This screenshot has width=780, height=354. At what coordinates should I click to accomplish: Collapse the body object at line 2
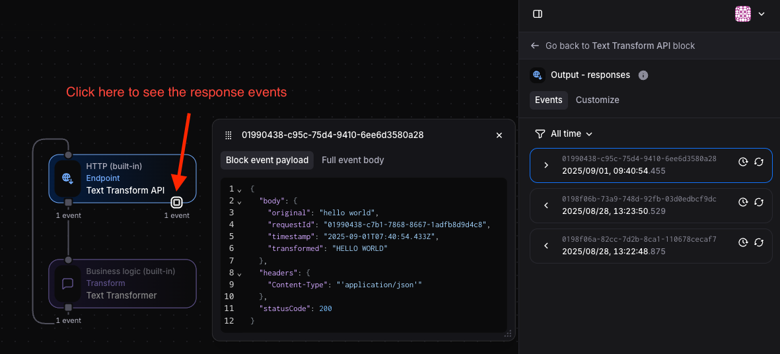click(239, 201)
